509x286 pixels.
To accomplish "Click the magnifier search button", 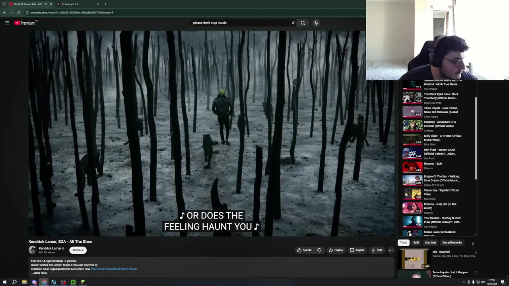I will (x=303, y=23).
